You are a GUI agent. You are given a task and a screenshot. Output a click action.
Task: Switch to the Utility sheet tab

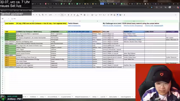[x=94, y=97]
